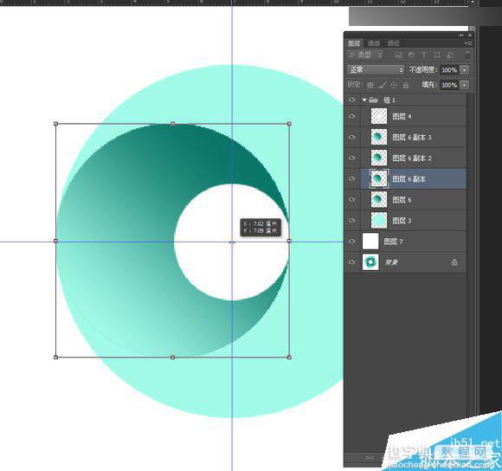This screenshot has width=502, height=471.
Task: Click the 图层 4 thumbnail
Action: click(x=379, y=116)
